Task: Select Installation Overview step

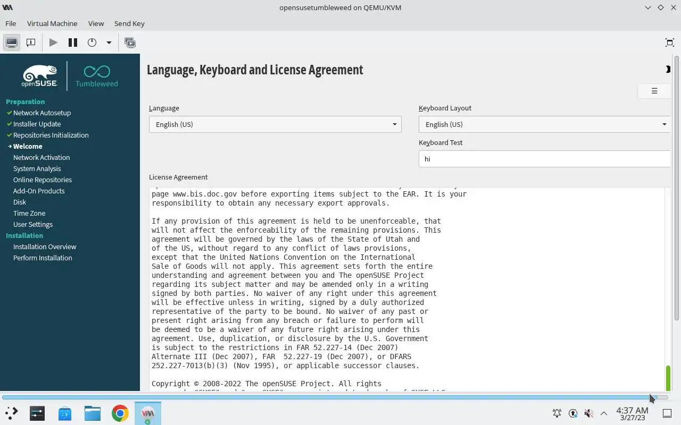Action: 45,246
